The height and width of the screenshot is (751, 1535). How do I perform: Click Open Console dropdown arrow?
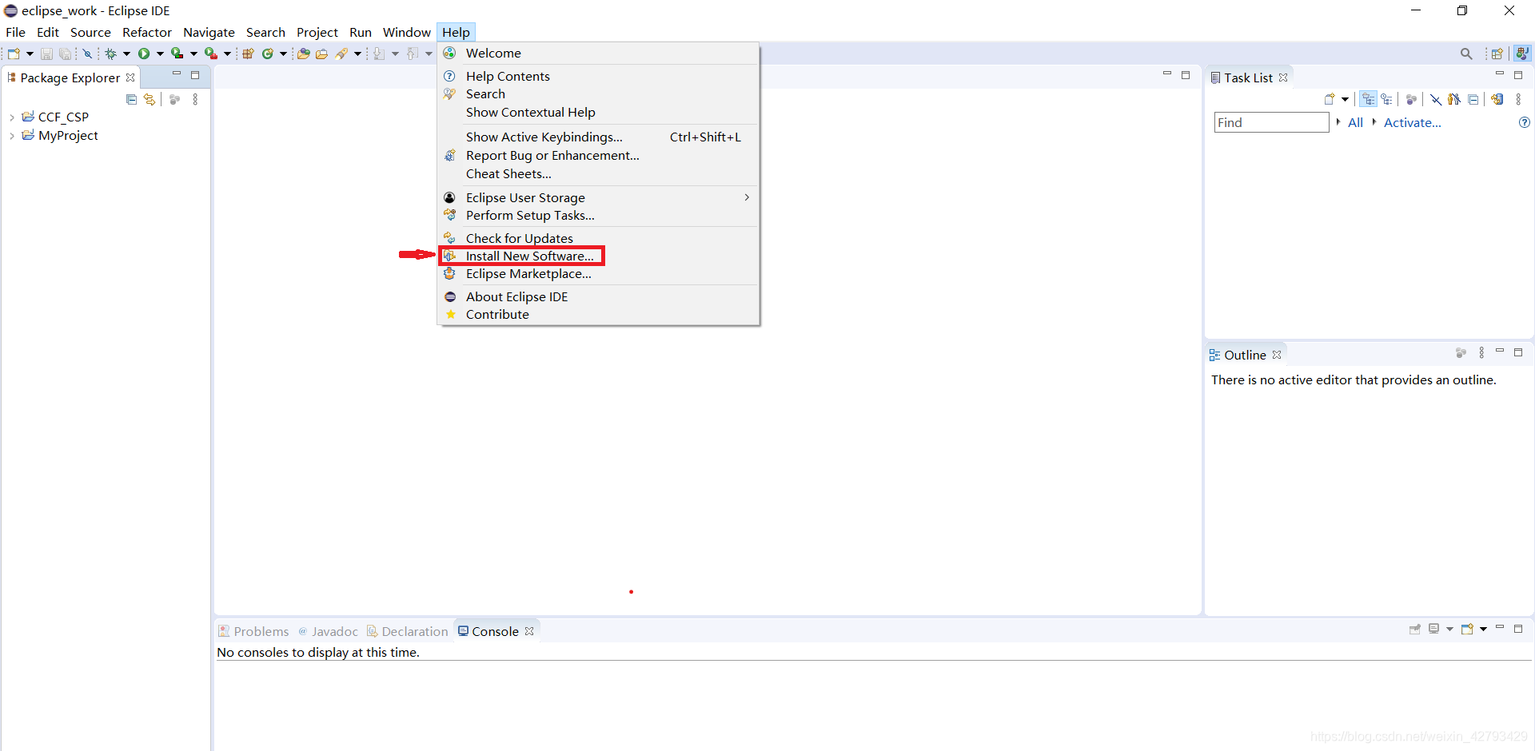[1483, 630]
